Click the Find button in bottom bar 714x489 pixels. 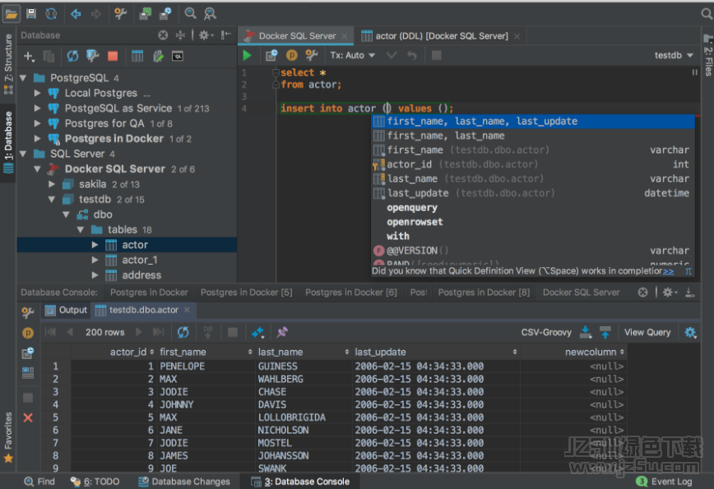39,482
